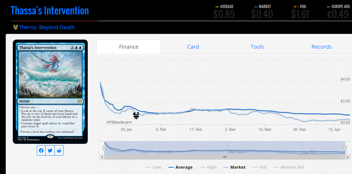Click the Thassa's Intervention title link

pos(50,10)
